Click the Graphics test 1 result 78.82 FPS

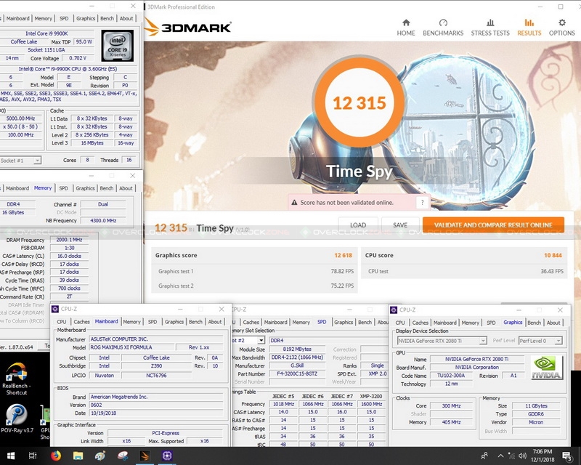point(342,271)
